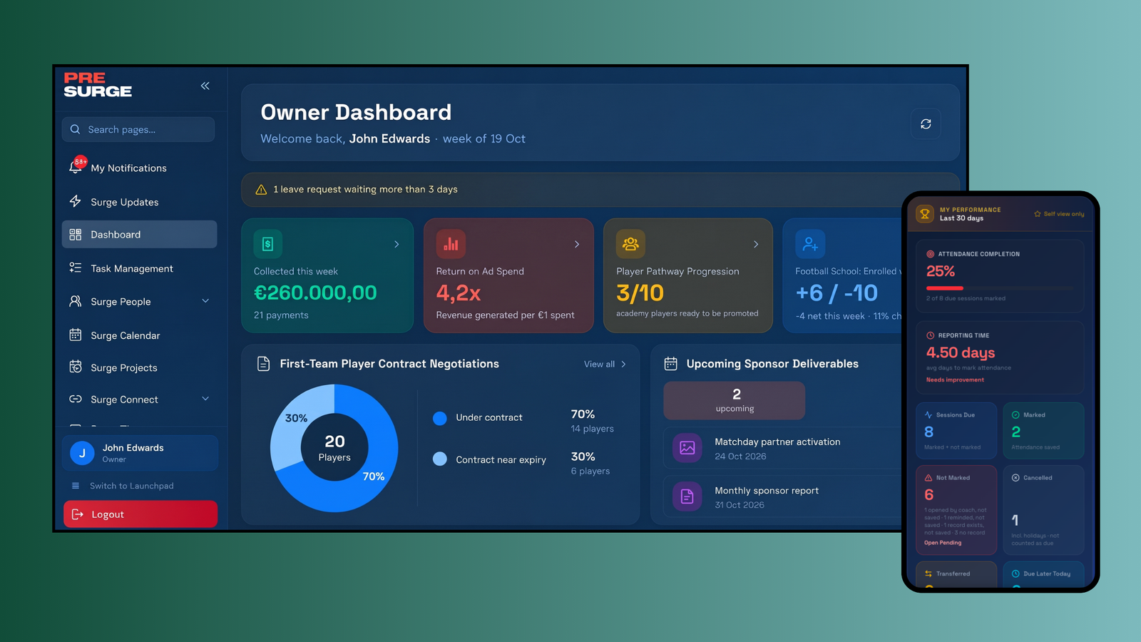Click the attendance completion progress bar

(x=1000, y=288)
